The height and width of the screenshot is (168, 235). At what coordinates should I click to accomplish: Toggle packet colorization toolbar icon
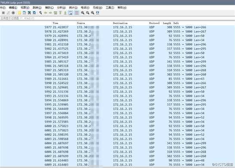[x=77, y=13]
